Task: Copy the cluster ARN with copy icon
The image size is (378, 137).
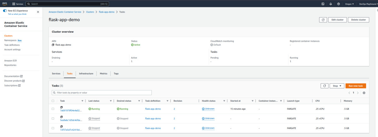Action: [x=53, y=45]
